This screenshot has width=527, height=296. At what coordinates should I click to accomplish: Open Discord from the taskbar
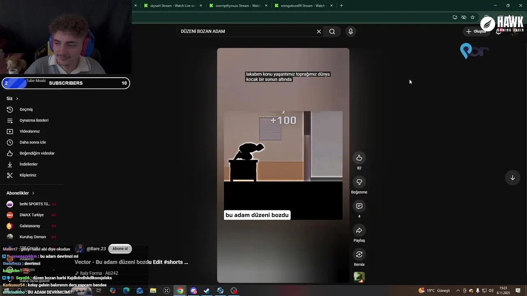pyautogui.click(x=194, y=291)
